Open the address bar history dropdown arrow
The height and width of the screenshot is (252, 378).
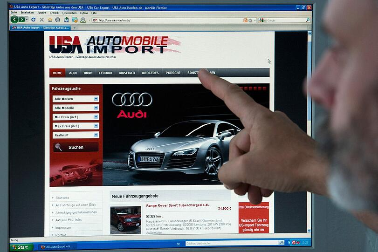pos(255,20)
